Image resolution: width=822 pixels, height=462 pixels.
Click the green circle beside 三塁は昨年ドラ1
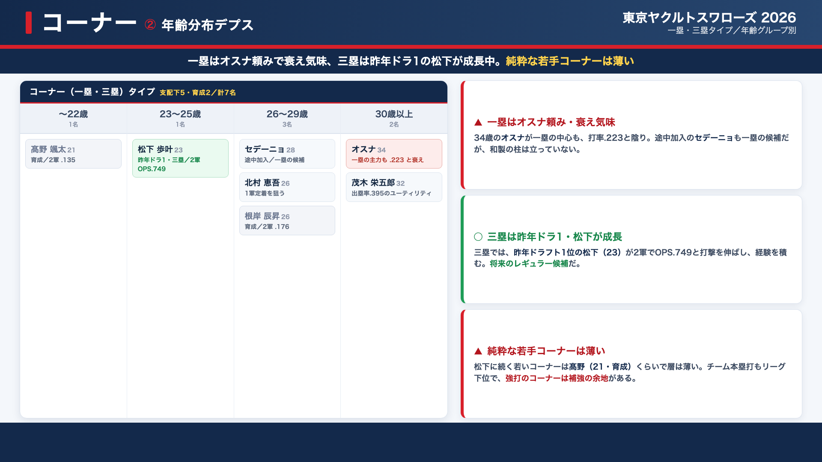pos(478,237)
